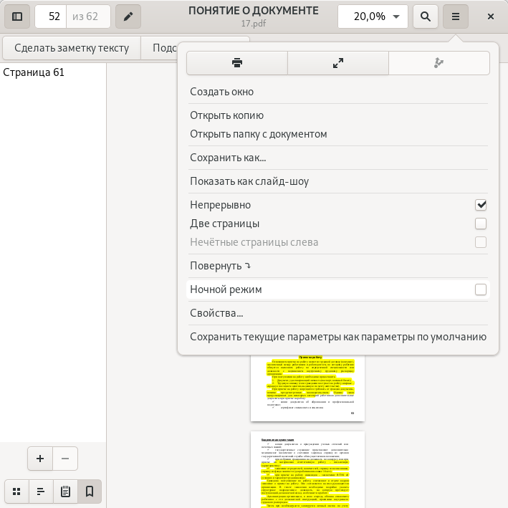Turn on Ночной режим
The width and height of the screenshot is (508, 508).
pos(481,289)
